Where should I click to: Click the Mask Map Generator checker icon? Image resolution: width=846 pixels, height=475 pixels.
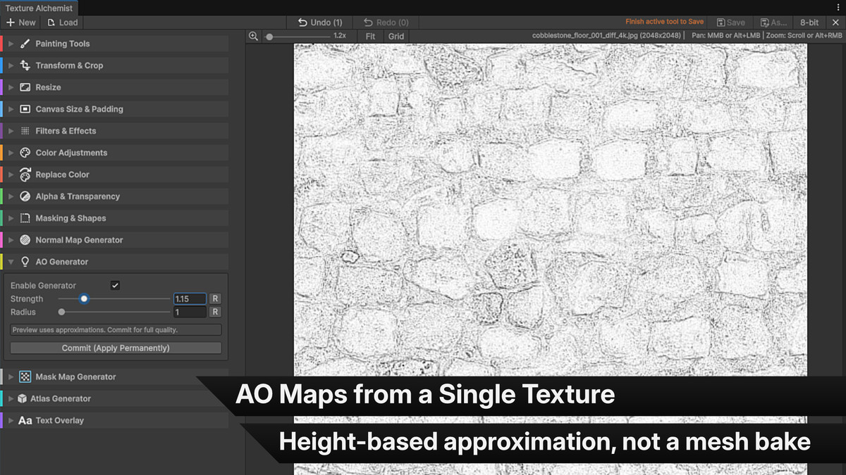(x=25, y=376)
